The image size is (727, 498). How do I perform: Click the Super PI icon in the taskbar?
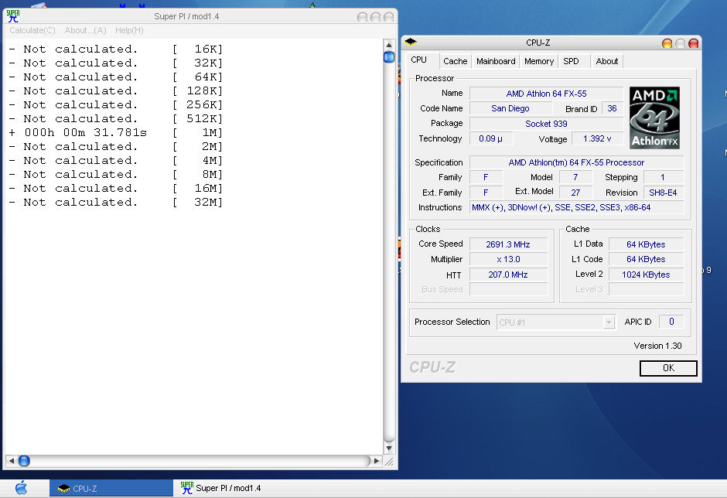click(x=187, y=488)
